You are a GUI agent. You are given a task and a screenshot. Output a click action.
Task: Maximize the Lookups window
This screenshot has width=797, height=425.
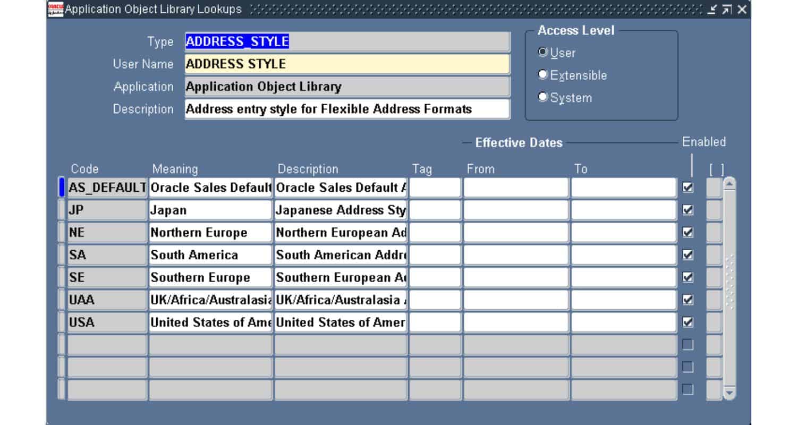pos(727,9)
